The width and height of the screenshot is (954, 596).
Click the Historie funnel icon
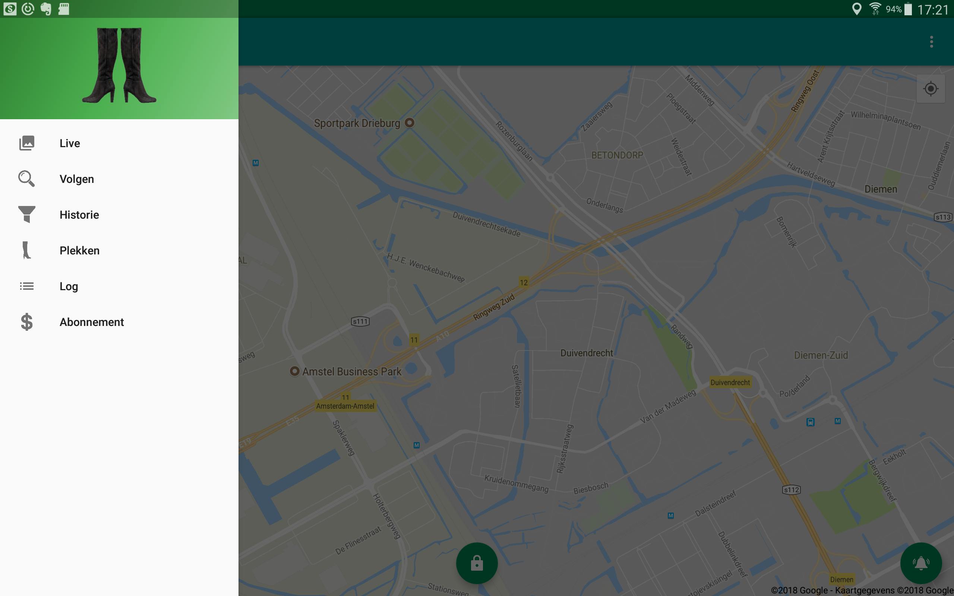coord(27,215)
